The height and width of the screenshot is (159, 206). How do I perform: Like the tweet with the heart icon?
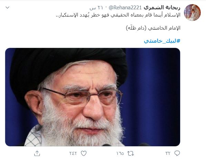(x=84, y=153)
